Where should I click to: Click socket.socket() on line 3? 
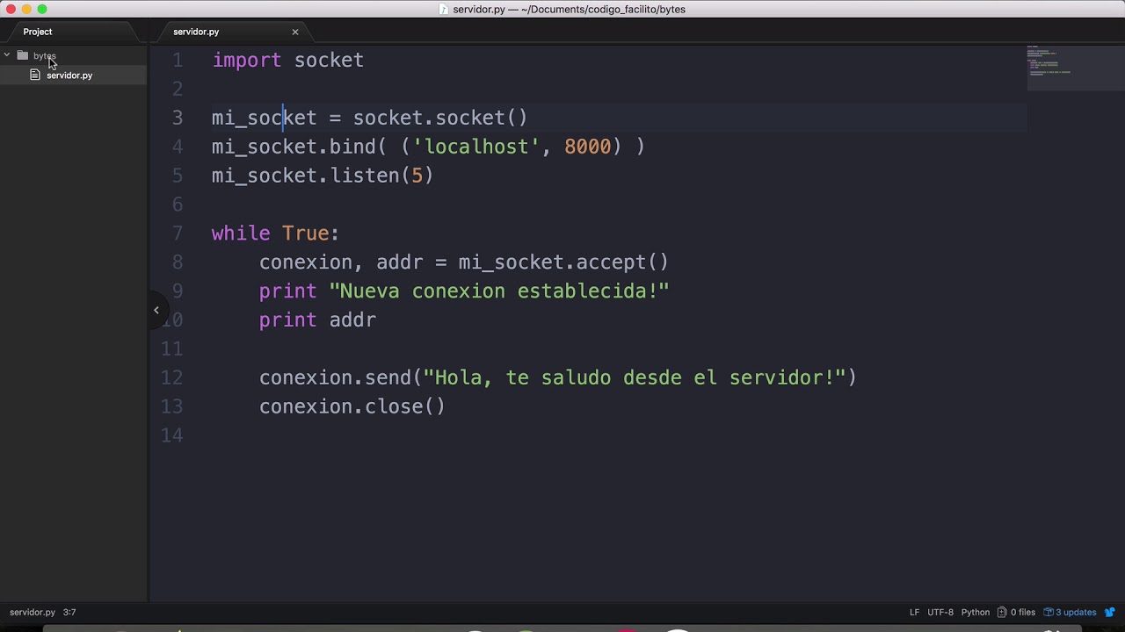(440, 118)
